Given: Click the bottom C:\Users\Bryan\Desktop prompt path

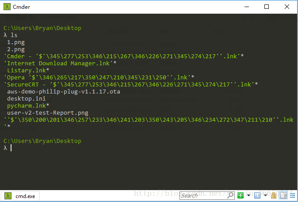Looking at the screenshot, I should pos(42,141).
